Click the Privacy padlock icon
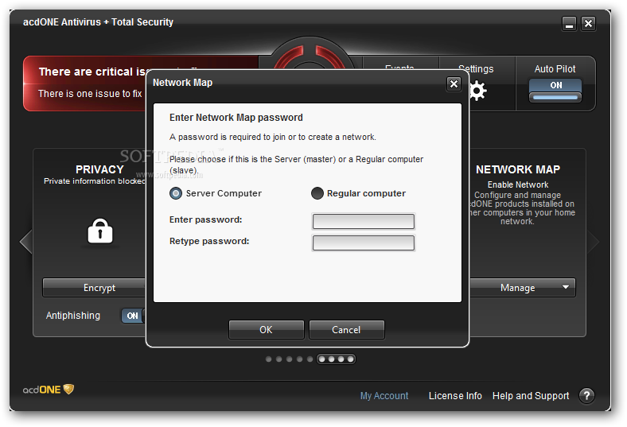 100,231
